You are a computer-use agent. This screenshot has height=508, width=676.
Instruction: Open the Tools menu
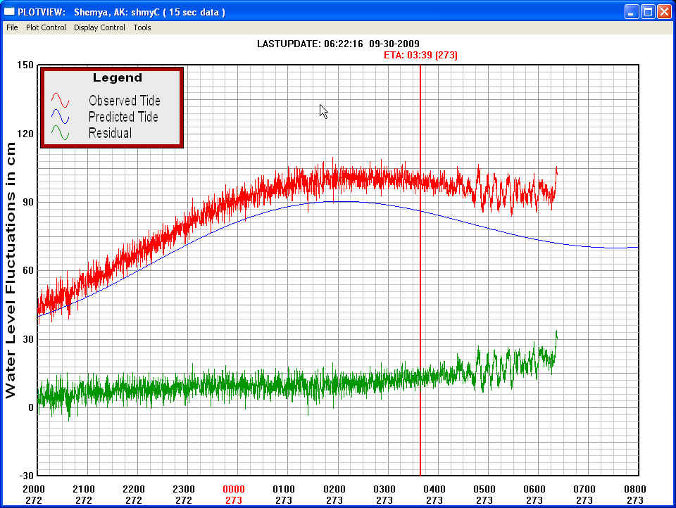tap(142, 27)
